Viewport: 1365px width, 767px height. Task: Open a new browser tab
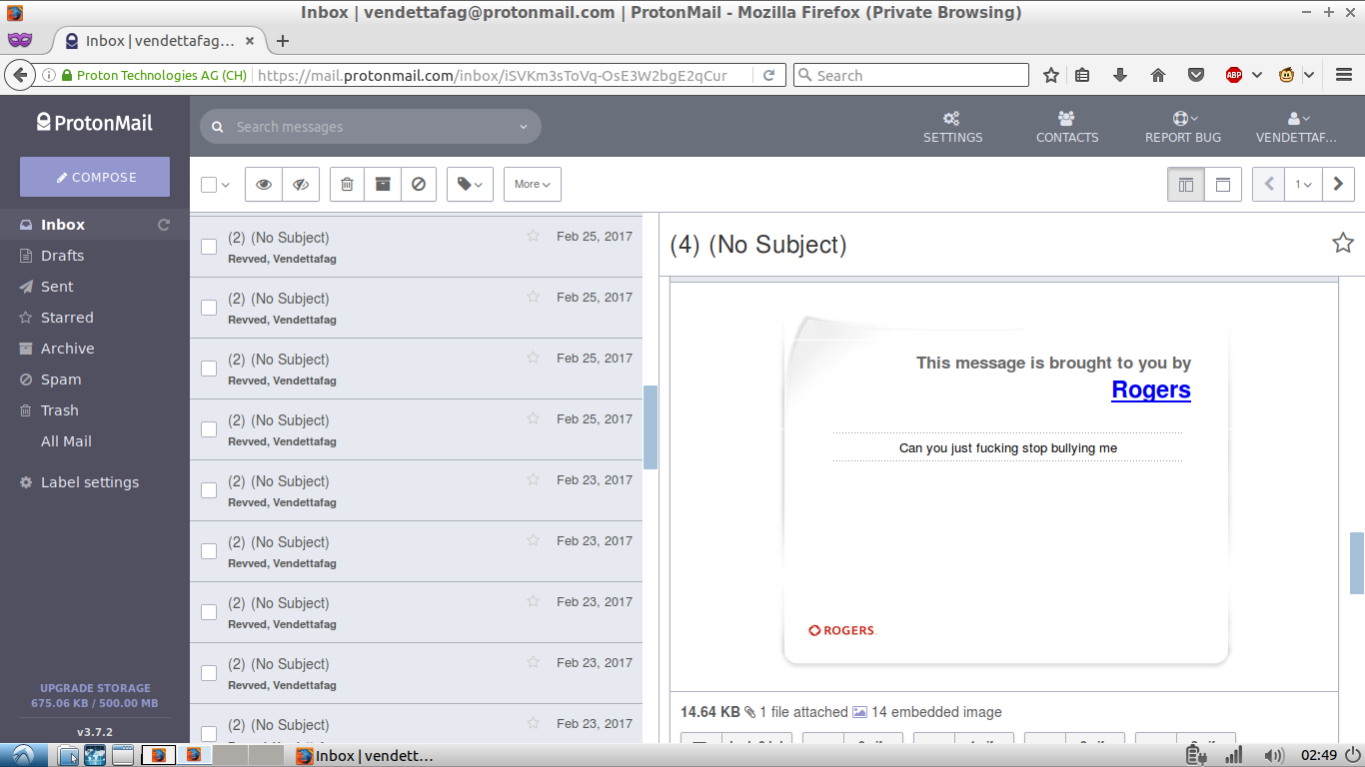(283, 41)
